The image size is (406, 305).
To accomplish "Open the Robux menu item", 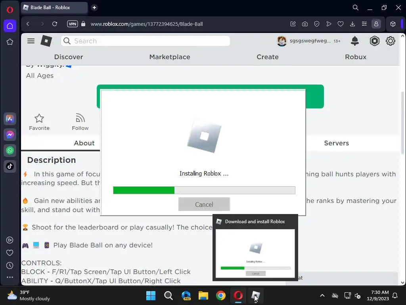I will pyautogui.click(x=356, y=57).
